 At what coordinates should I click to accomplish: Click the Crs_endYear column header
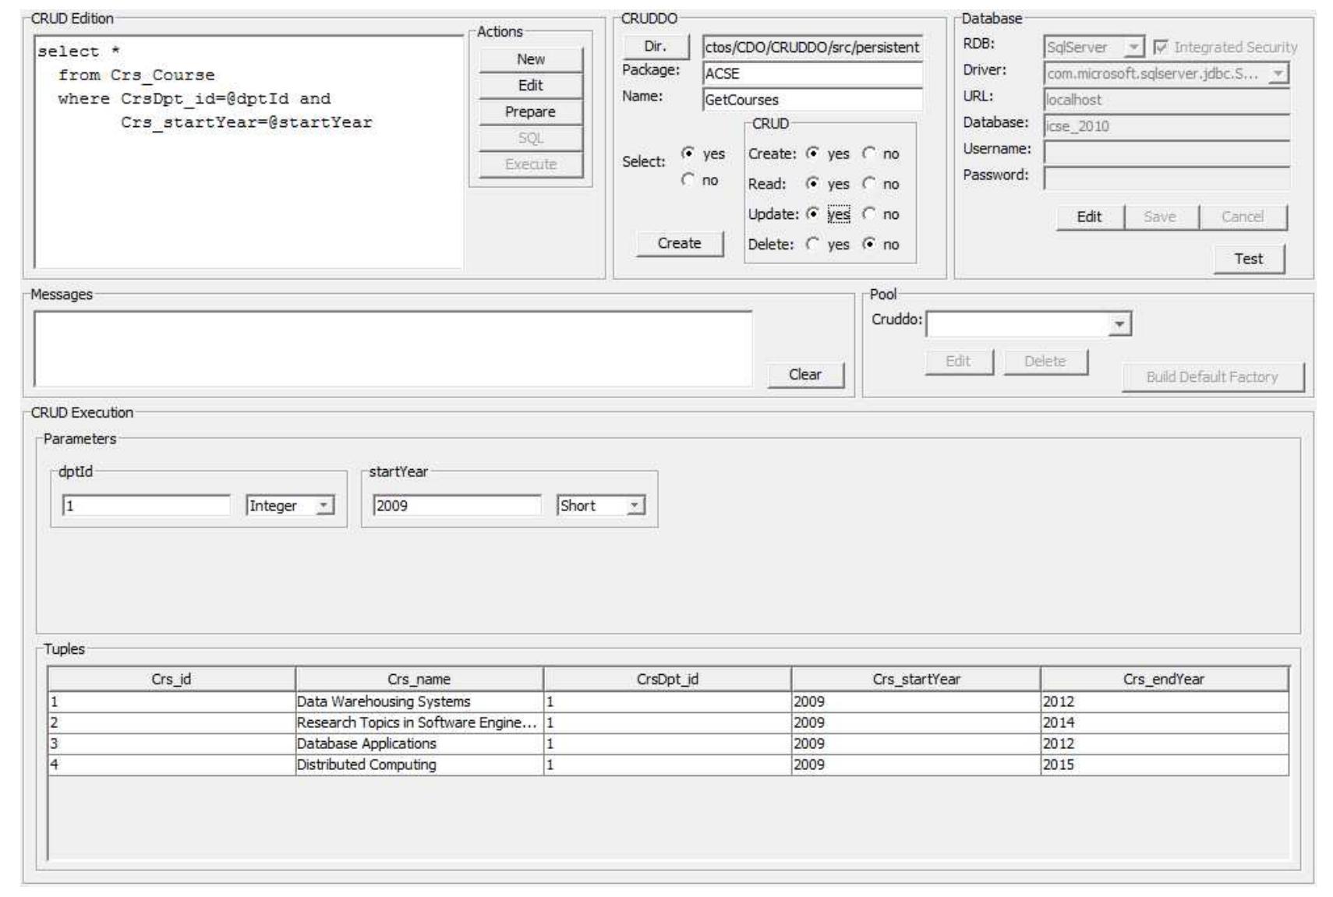click(1164, 680)
